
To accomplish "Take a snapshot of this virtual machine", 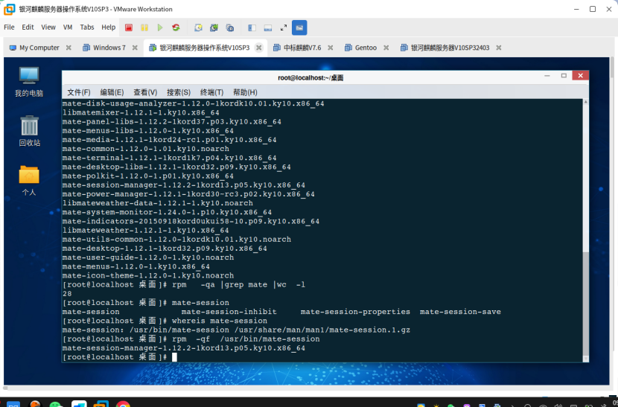I will pyautogui.click(x=198, y=28).
